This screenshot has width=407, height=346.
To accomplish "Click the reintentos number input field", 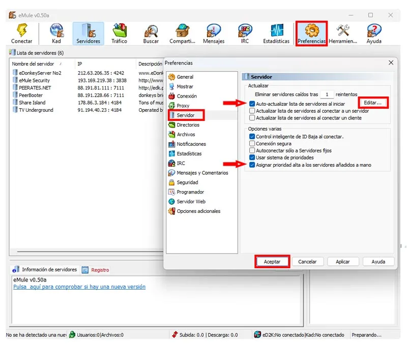I will pos(327,95).
